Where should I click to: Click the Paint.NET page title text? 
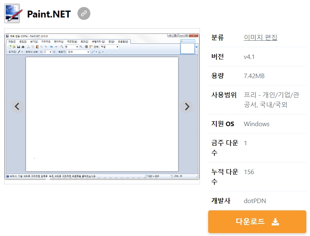pyautogui.click(x=49, y=14)
